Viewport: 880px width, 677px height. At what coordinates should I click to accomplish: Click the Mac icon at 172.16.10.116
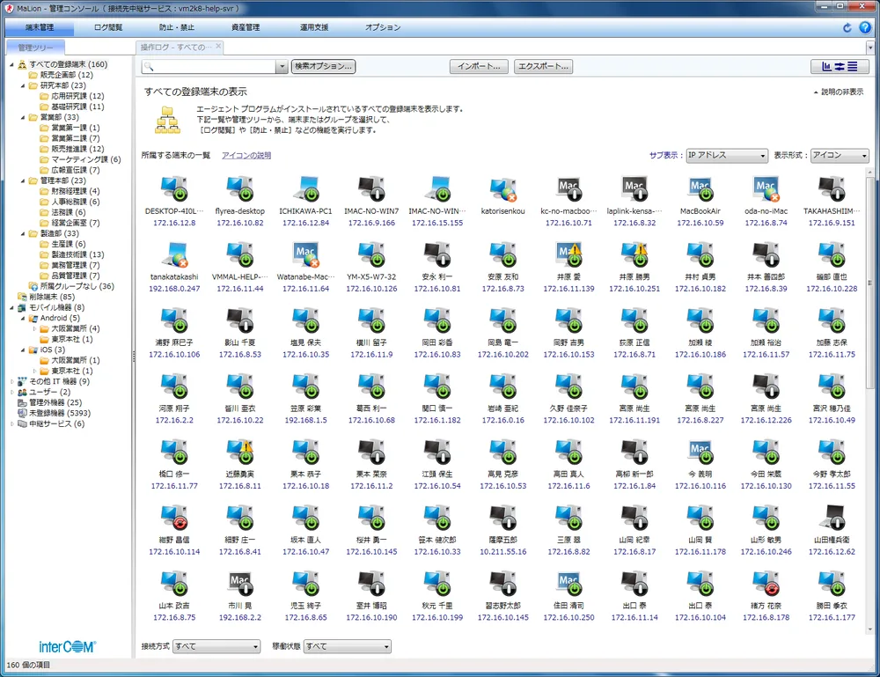tap(700, 452)
